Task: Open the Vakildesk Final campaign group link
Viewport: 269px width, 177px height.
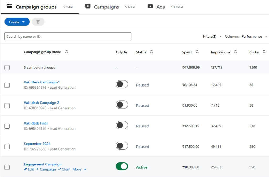Action: click(36, 123)
